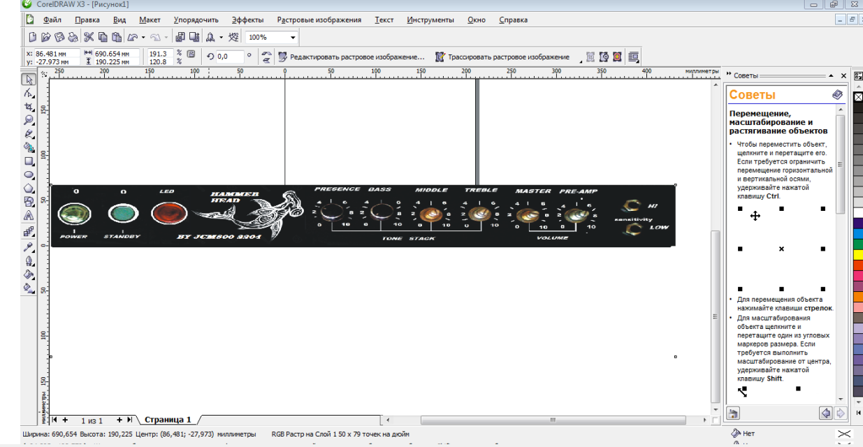Viewport: 863px width, 447px height.
Task: Select the Crop tool
Action: (29, 107)
